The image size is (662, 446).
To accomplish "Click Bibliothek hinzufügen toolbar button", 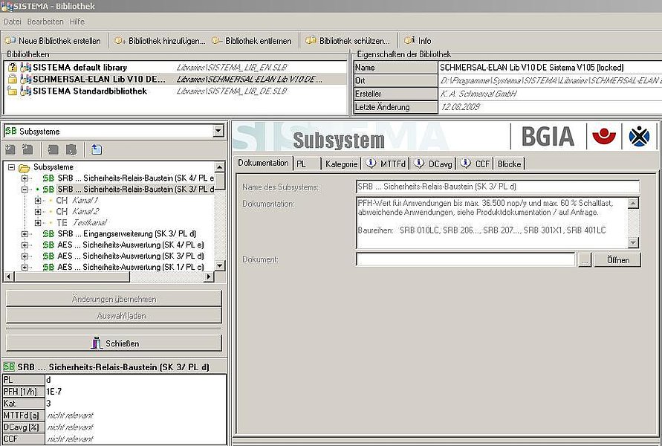I will pos(160,41).
